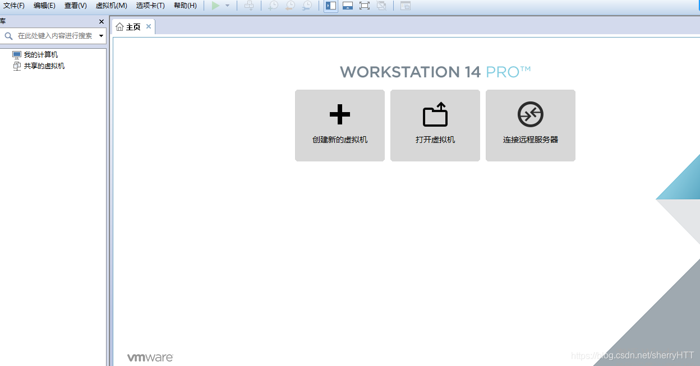
Task: Click the green power on play icon
Action: tap(215, 6)
